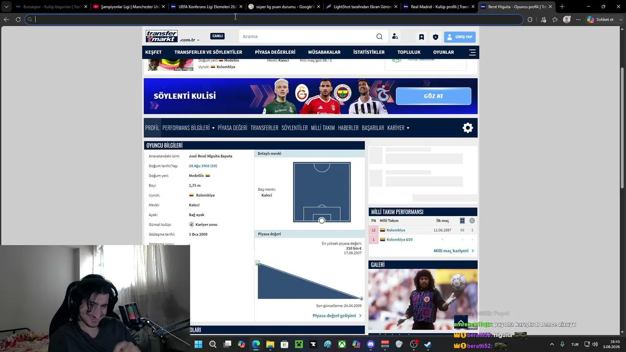The width and height of the screenshot is (626, 352).
Task: Open Steam from taskbar
Action: [x=428, y=344]
